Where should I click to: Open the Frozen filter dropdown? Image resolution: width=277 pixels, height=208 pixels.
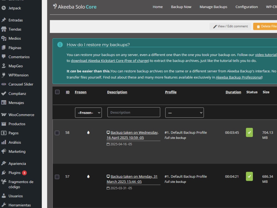click(88, 113)
